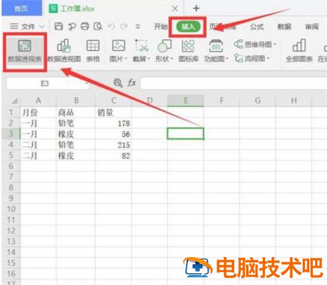This screenshot has width=327, height=285.
Task: Click the zoom magnifier beside fx
Action: pos(118,83)
